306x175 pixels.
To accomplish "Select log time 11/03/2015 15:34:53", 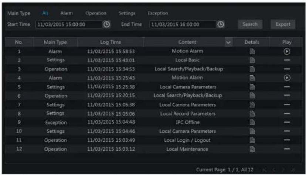I will coord(111,69).
